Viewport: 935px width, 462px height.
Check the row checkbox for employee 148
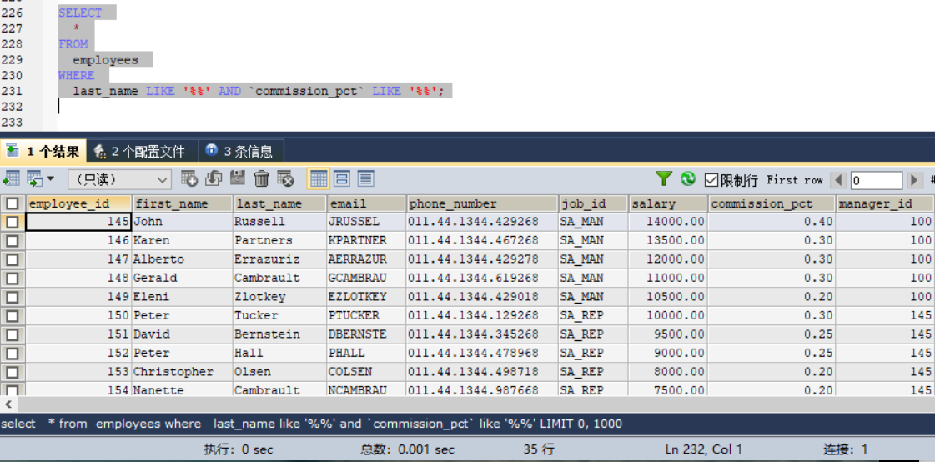coord(13,279)
